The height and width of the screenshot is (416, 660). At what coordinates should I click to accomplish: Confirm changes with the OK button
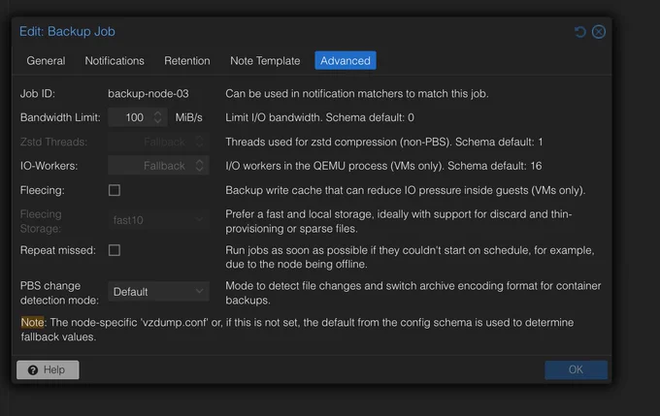(576, 369)
